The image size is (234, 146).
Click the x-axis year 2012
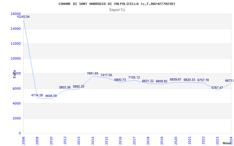pyautogui.click(x=65, y=140)
